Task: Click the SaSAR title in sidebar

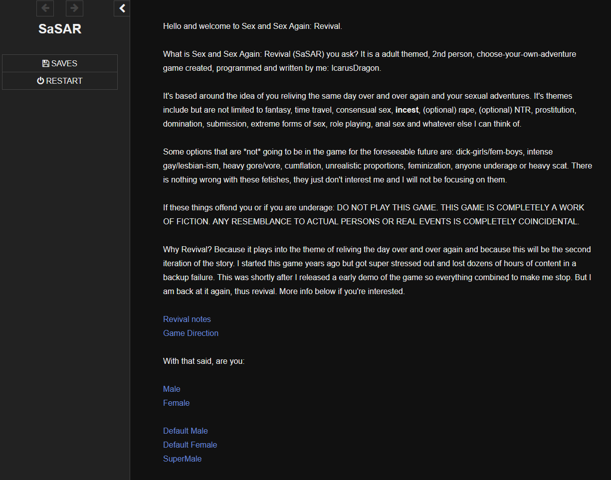Action: (60, 29)
